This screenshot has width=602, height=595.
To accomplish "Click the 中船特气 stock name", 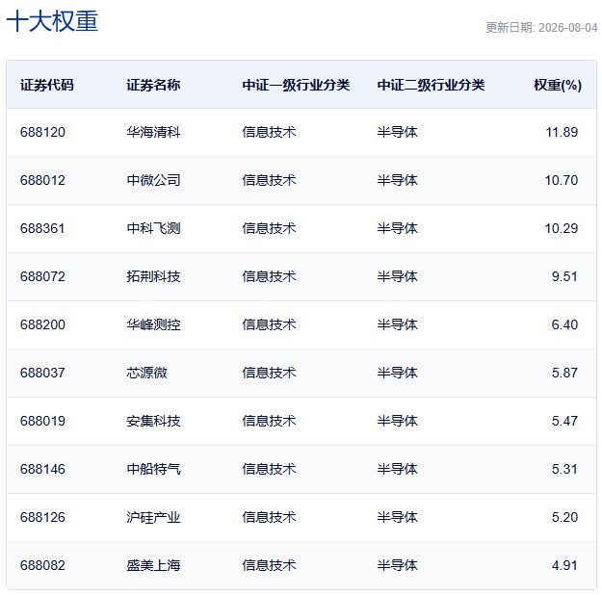I will coord(153,469).
